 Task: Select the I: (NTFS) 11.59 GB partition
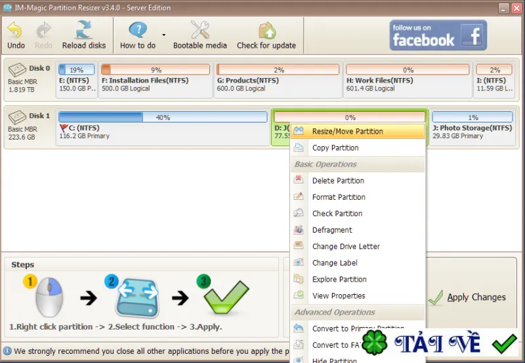pos(494,79)
